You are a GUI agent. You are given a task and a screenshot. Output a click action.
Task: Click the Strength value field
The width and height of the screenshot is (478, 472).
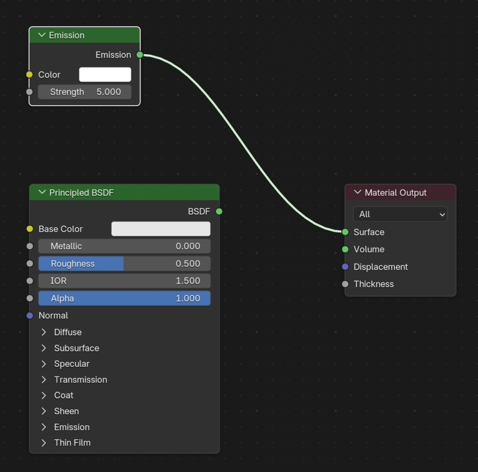click(84, 92)
